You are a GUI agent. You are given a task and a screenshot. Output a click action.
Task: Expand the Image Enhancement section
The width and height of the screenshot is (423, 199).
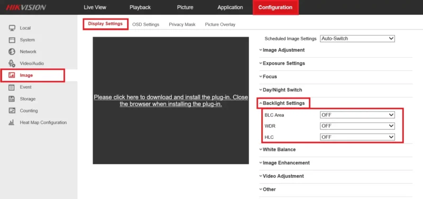[284, 163]
